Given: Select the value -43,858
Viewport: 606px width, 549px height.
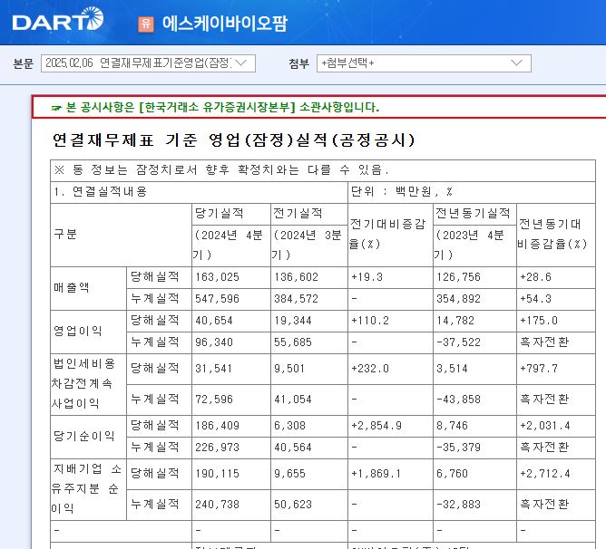Looking at the screenshot, I should (x=458, y=400).
